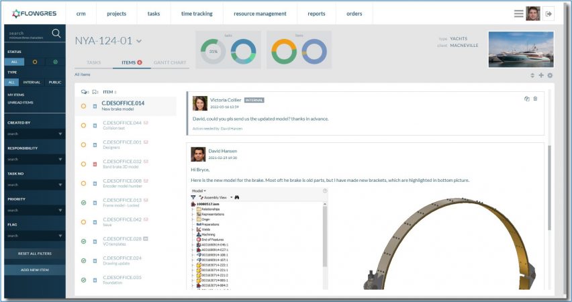Open the Created By dropdown
Viewport: 572px width, 302px height.
35,134
